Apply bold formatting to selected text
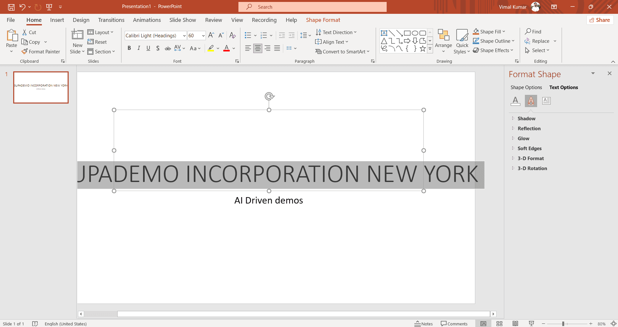Screen dimensions: 618x327 click(129, 48)
